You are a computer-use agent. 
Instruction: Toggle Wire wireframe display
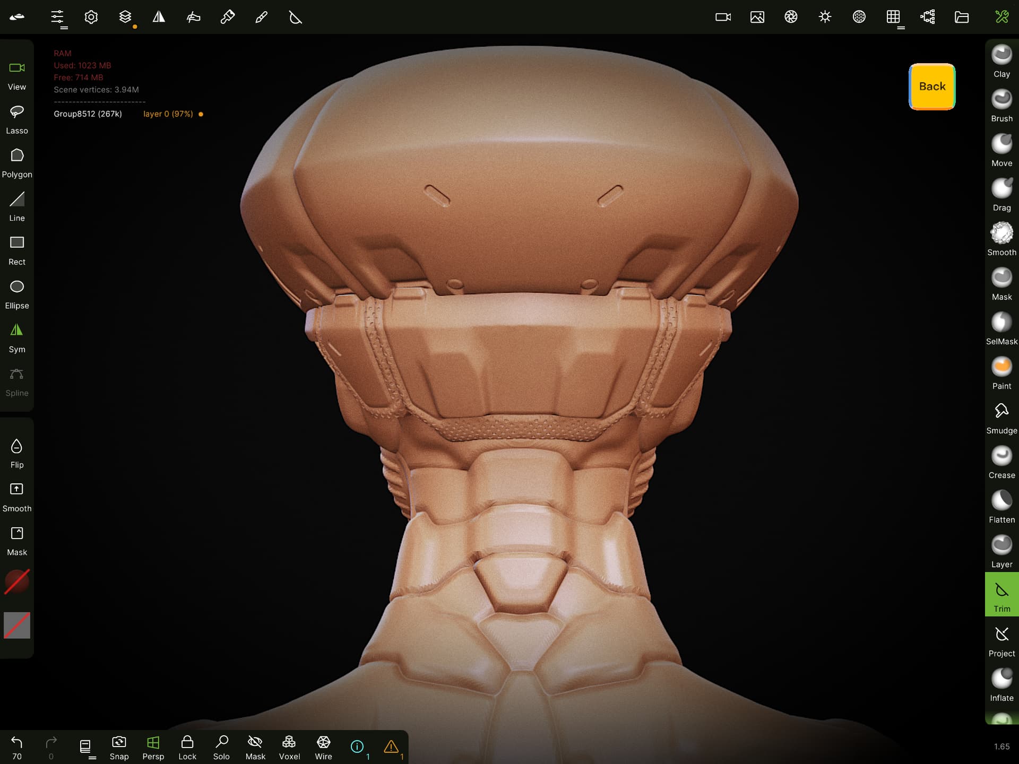(323, 747)
